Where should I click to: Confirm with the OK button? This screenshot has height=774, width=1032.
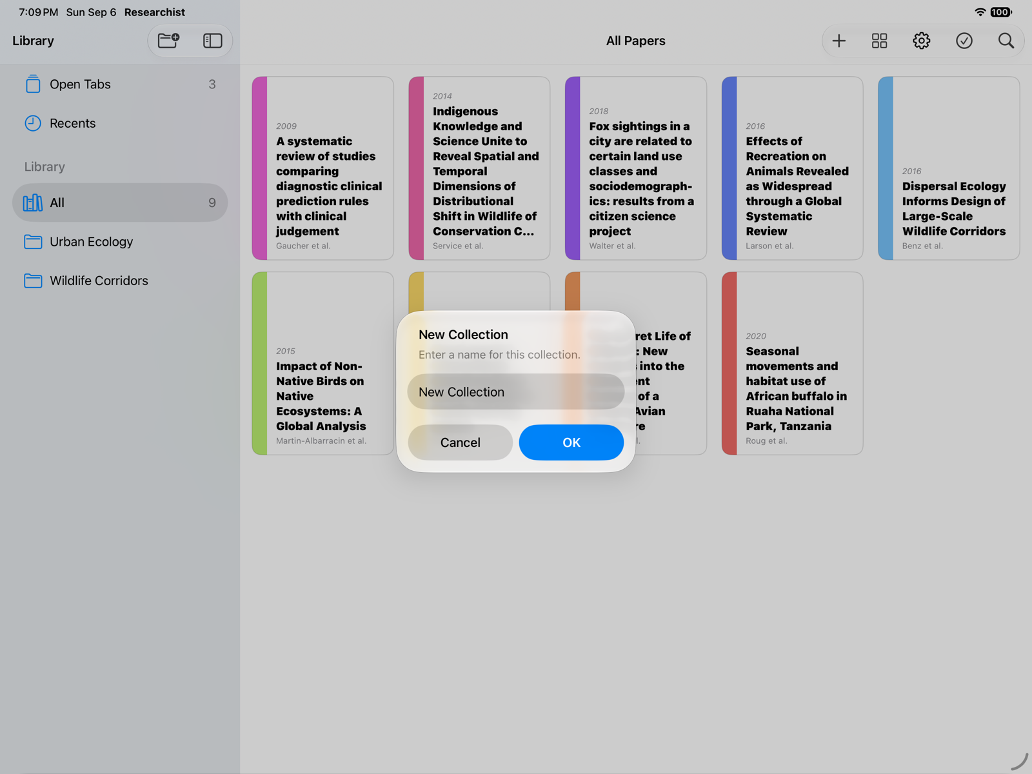click(571, 442)
